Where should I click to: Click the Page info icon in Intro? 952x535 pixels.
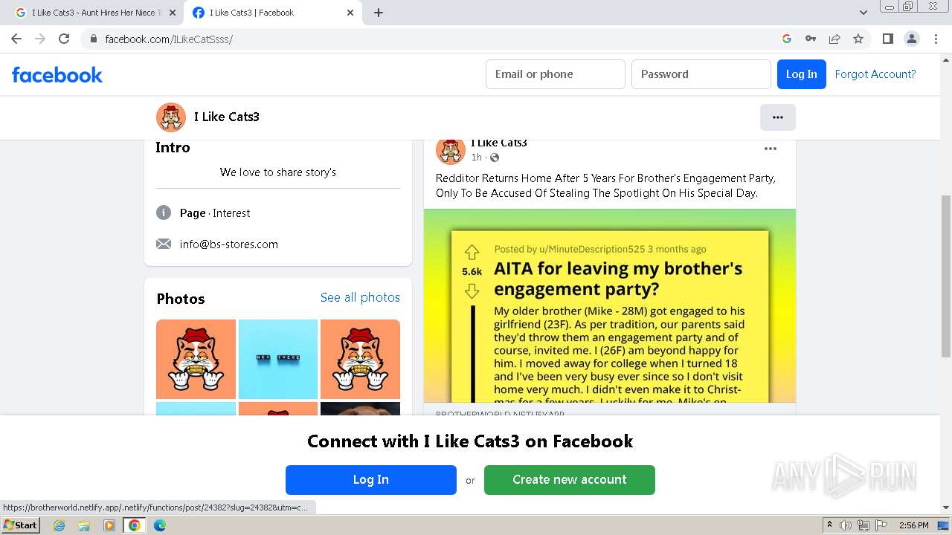pyautogui.click(x=164, y=213)
